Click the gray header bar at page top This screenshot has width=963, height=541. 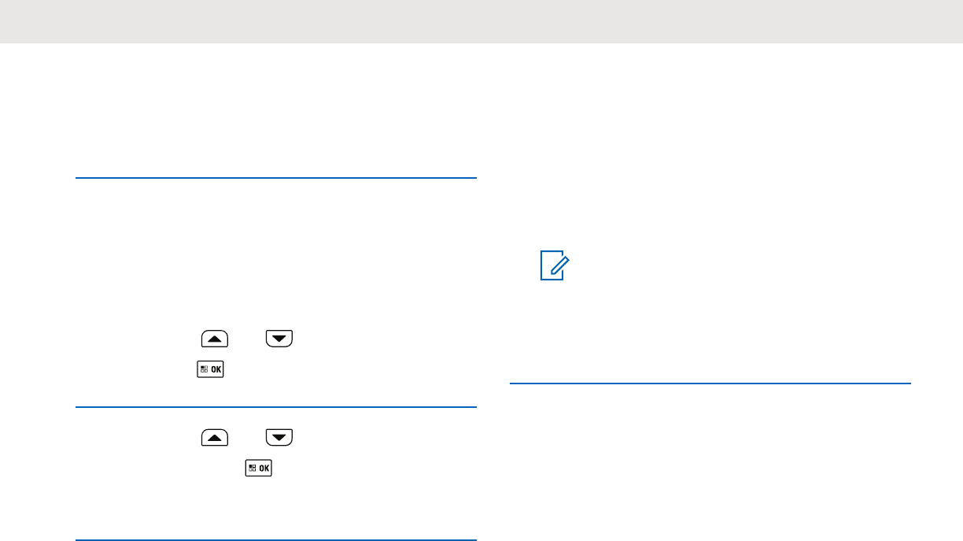(x=481, y=21)
